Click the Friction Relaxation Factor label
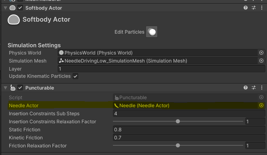The width and height of the screenshot is (267, 155). click(38, 145)
